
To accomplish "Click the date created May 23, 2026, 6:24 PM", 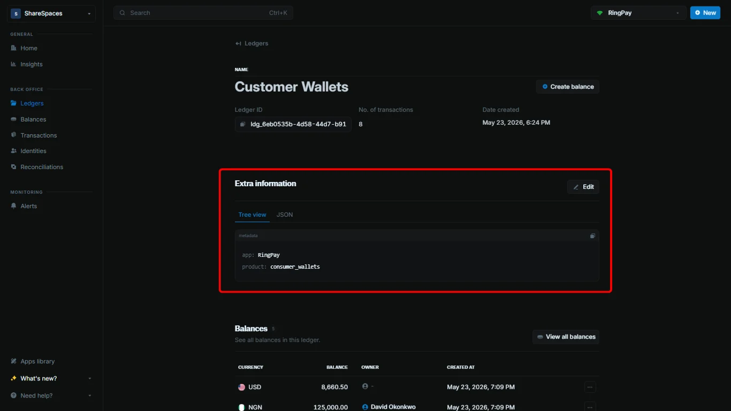I will tap(516, 123).
